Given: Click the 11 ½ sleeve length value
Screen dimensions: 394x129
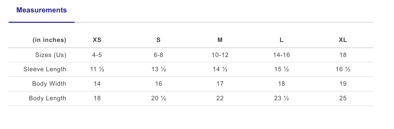Looking at the screenshot, I should (97, 69).
